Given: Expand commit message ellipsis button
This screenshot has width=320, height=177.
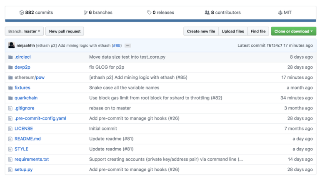Looking at the screenshot, I should coord(128,45).
